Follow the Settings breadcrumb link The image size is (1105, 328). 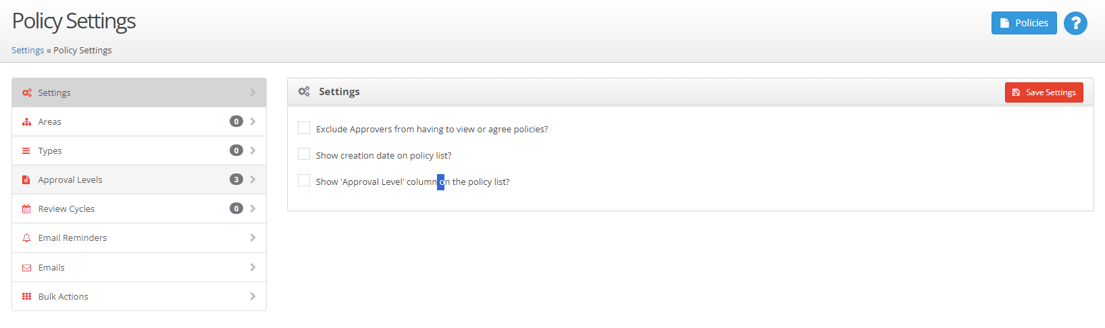(28, 51)
